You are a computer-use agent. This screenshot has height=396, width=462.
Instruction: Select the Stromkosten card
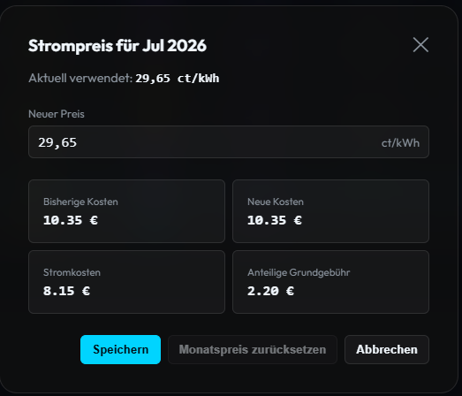(x=126, y=282)
